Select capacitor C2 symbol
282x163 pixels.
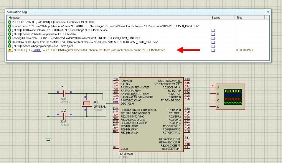64,116
